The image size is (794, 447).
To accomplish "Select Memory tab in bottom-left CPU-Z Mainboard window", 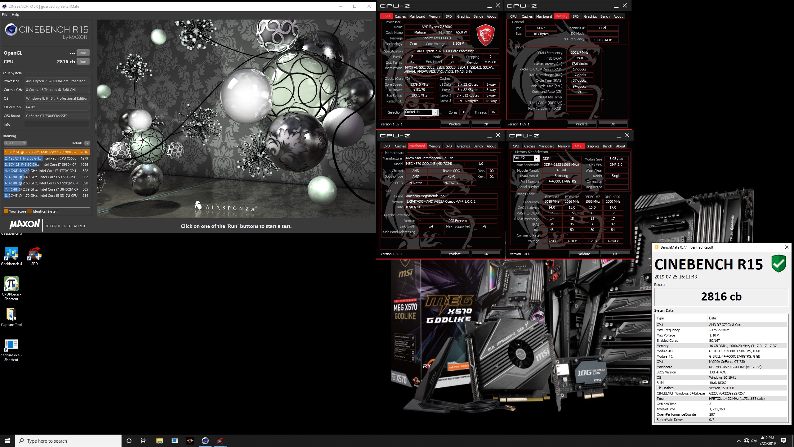I will coord(434,146).
